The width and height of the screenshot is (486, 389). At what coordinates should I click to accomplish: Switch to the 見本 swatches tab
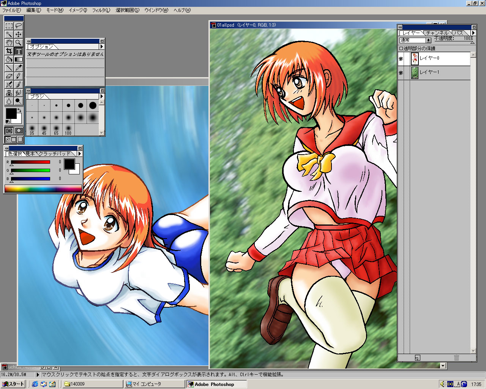(x=30, y=153)
